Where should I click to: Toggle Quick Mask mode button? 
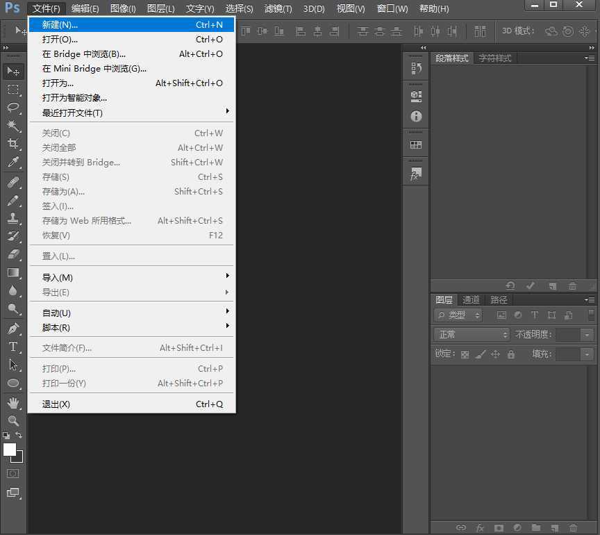pos(13,473)
